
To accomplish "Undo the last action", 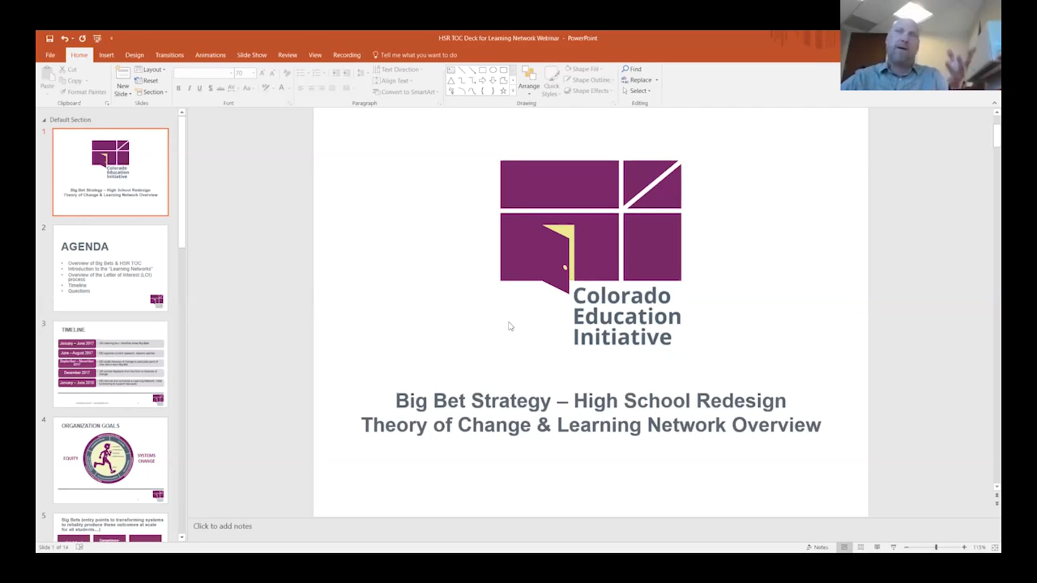I will [x=64, y=38].
